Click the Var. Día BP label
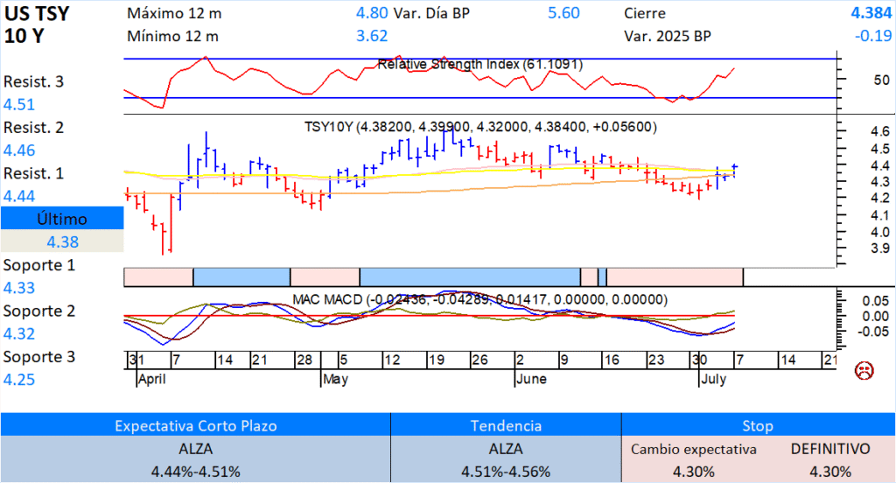The image size is (896, 483). click(x=432, y=13)
